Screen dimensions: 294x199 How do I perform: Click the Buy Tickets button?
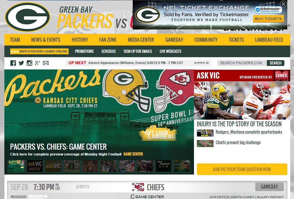click(268, 18)
